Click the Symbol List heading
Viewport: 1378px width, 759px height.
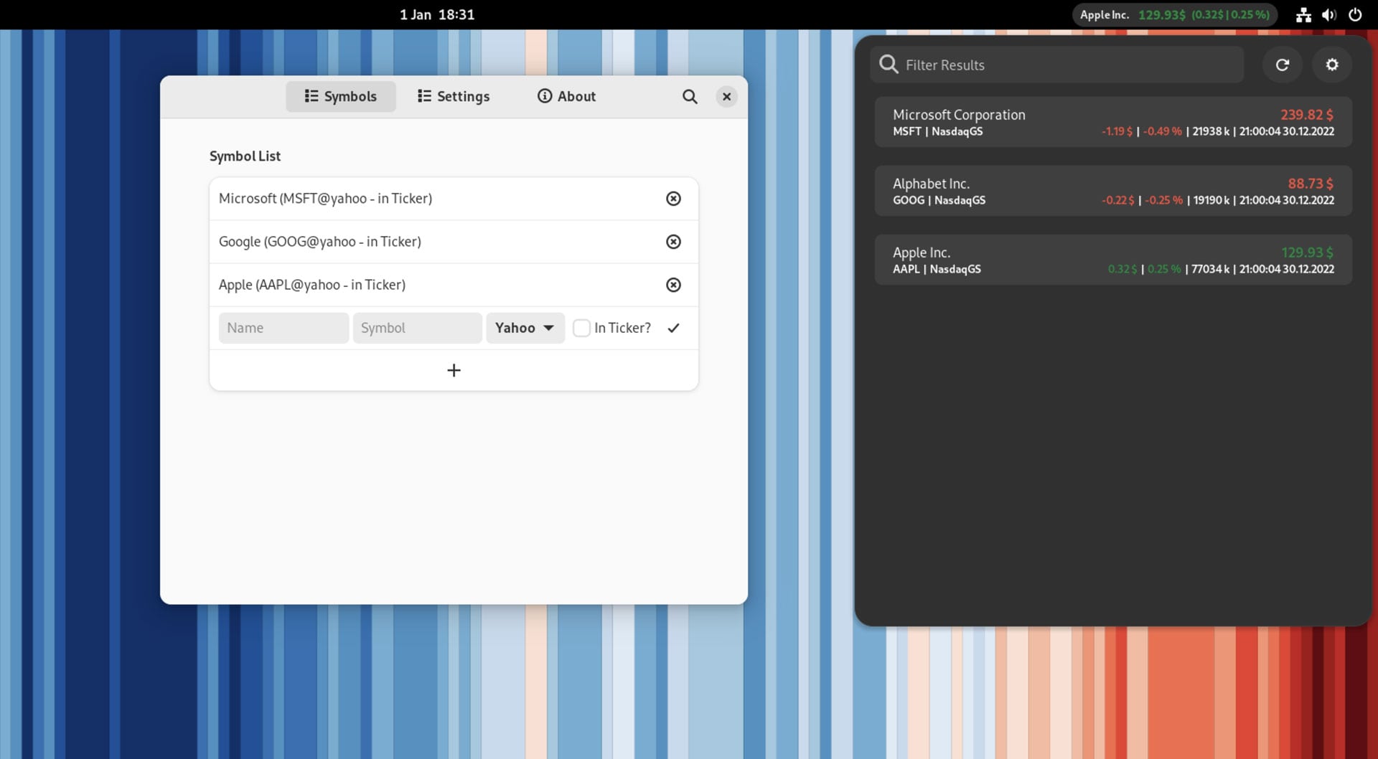tap(245, 156)
